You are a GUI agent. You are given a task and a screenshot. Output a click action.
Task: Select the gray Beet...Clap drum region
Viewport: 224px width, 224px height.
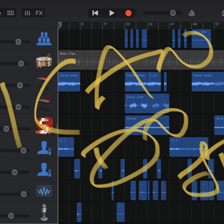click(141, 60)
